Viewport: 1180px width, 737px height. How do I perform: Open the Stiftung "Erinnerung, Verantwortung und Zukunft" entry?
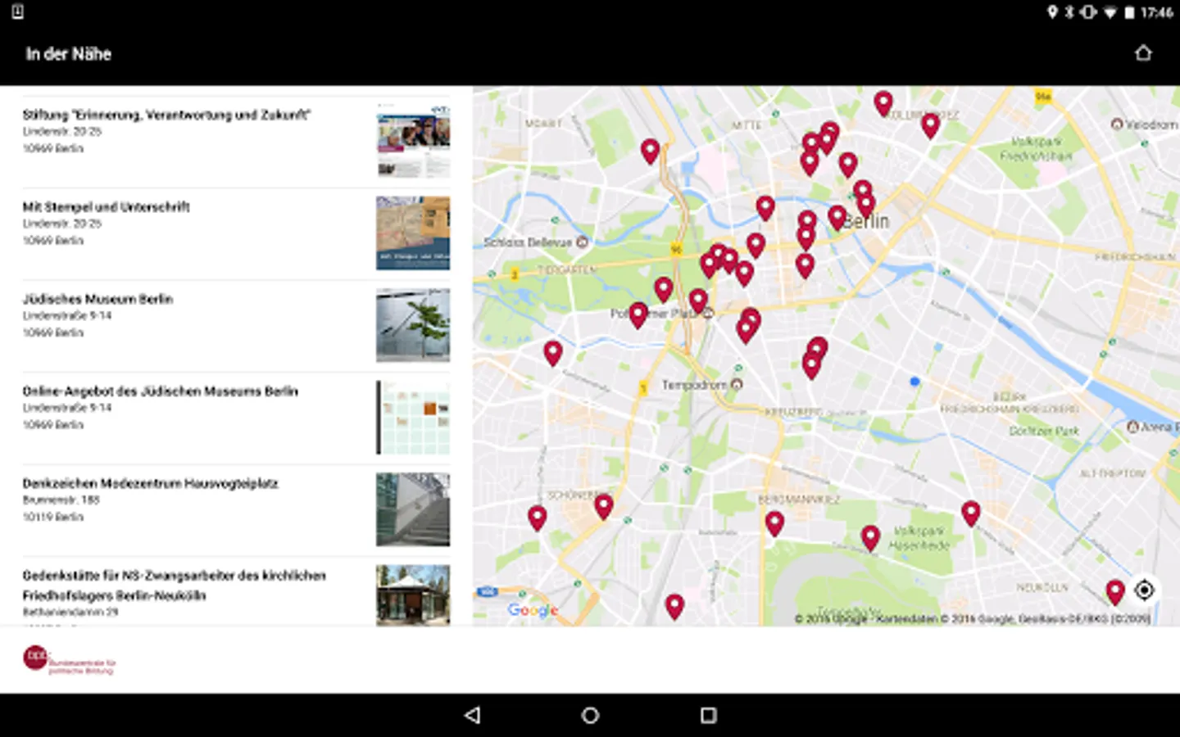point(236,142)
